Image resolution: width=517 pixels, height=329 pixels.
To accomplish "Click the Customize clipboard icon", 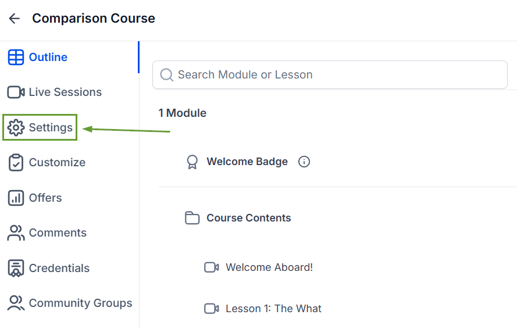I will [16, 163].
